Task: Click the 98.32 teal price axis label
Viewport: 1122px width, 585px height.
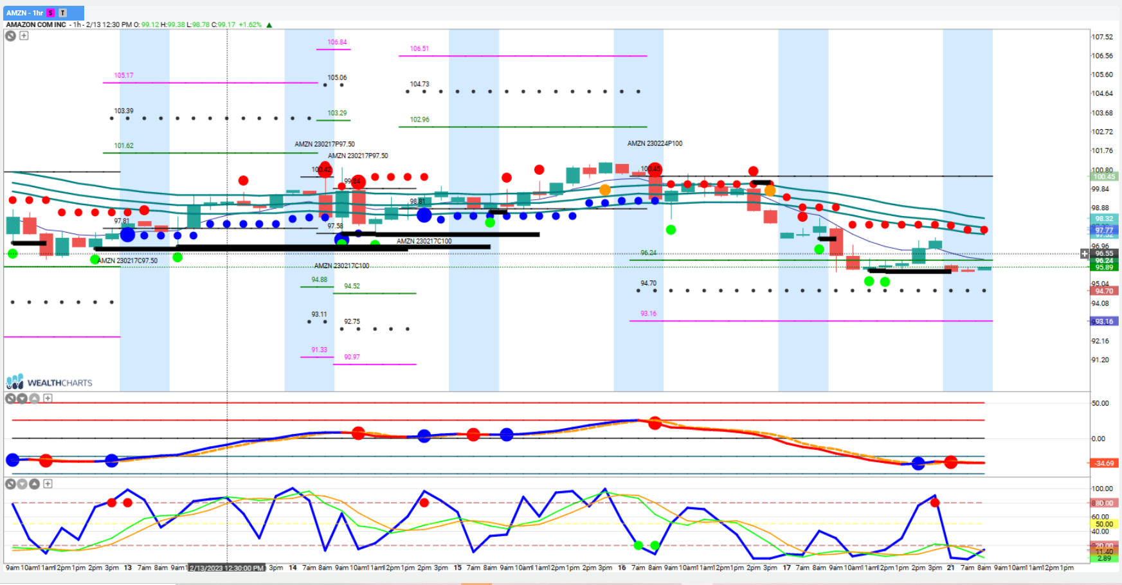Action: coord(1105,219)
